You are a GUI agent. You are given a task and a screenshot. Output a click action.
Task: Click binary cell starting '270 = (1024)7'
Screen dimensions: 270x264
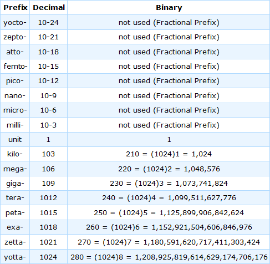click(x=169, y=242)
